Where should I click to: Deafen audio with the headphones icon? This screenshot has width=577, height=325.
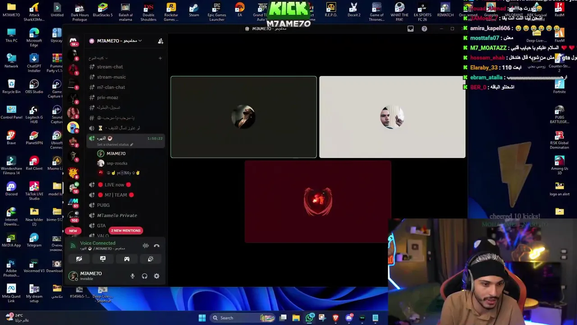(x=144, y=276)
